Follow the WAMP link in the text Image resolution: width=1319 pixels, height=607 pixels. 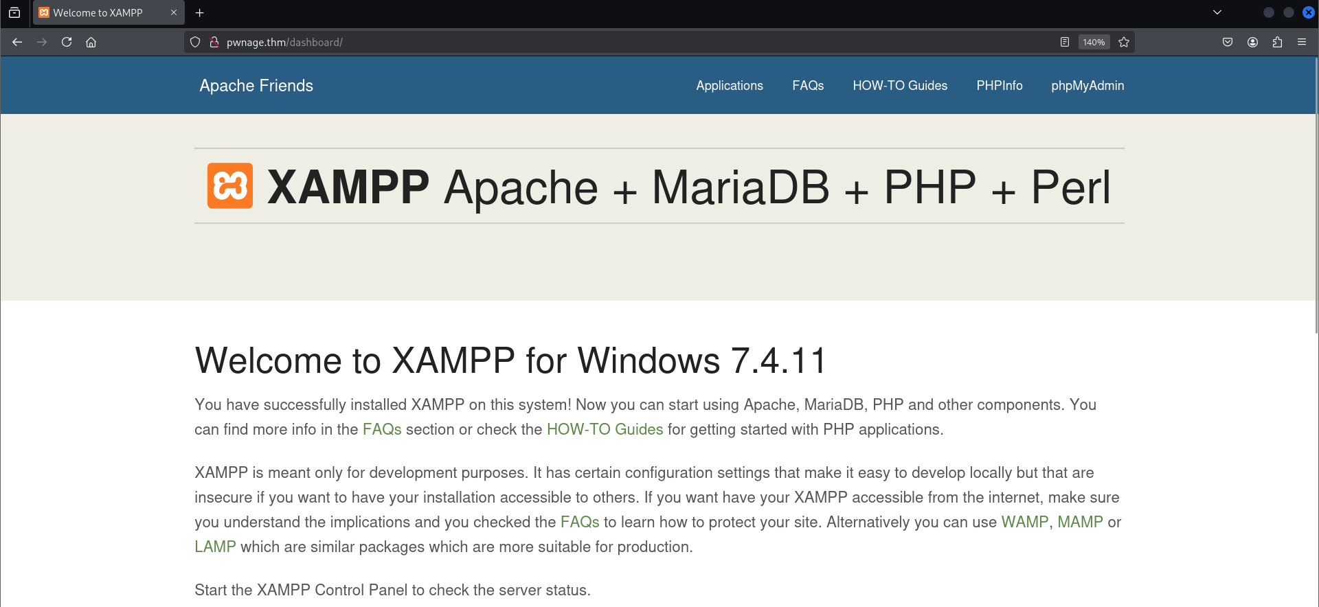pyautogui.click(x=1024, y=522)
